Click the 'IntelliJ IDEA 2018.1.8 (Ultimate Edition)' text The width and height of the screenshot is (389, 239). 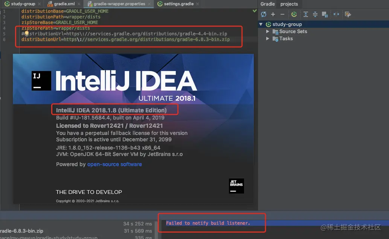pos(111,110)
